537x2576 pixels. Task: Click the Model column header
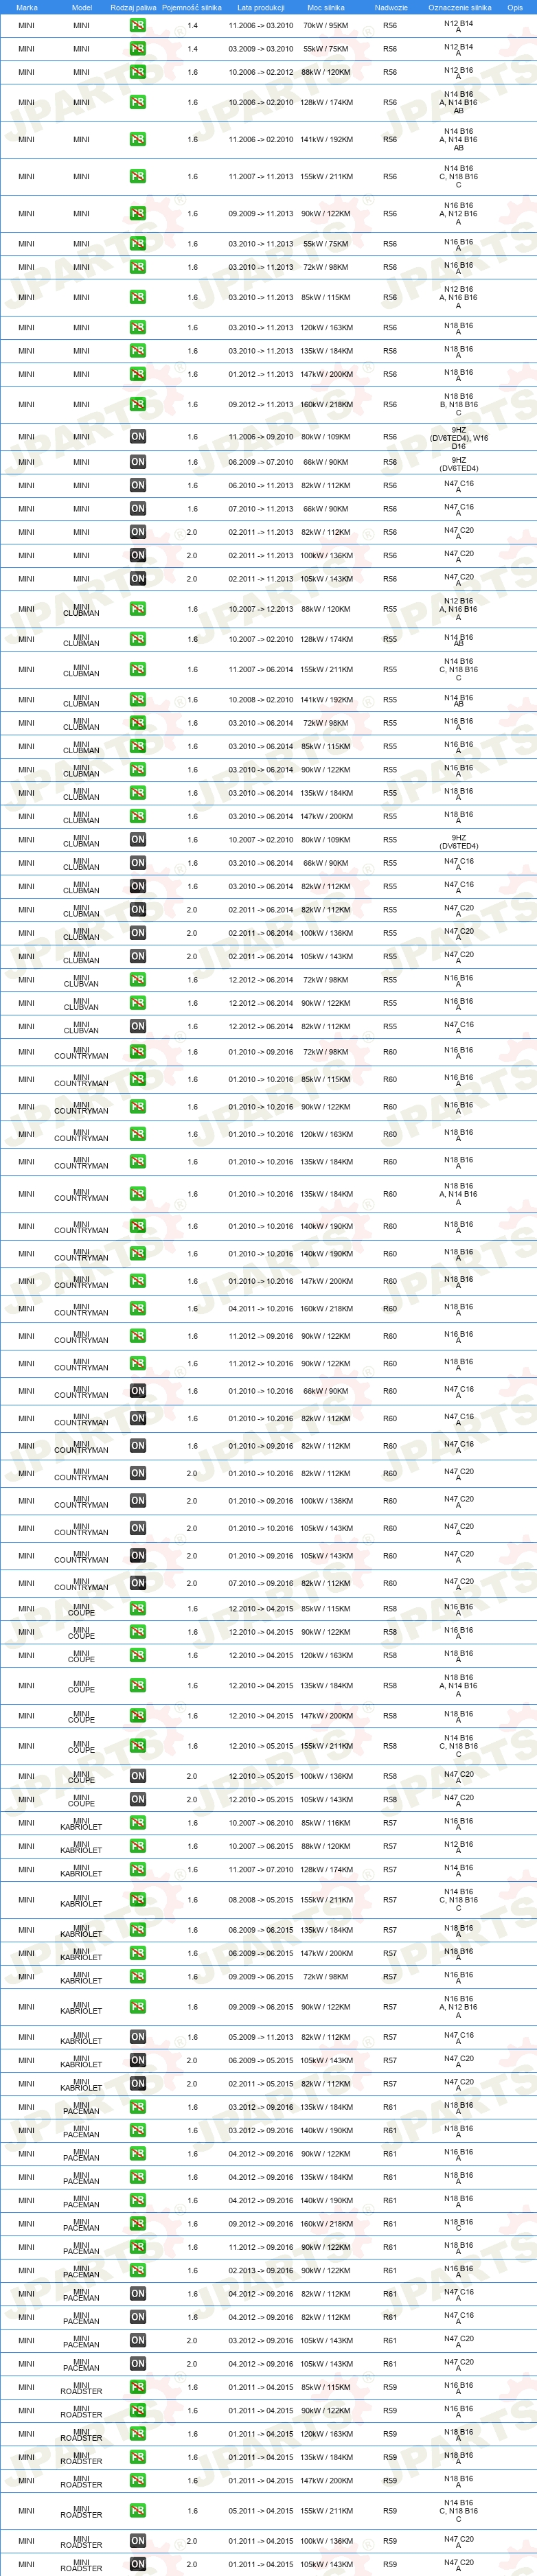tap(82, 7)
